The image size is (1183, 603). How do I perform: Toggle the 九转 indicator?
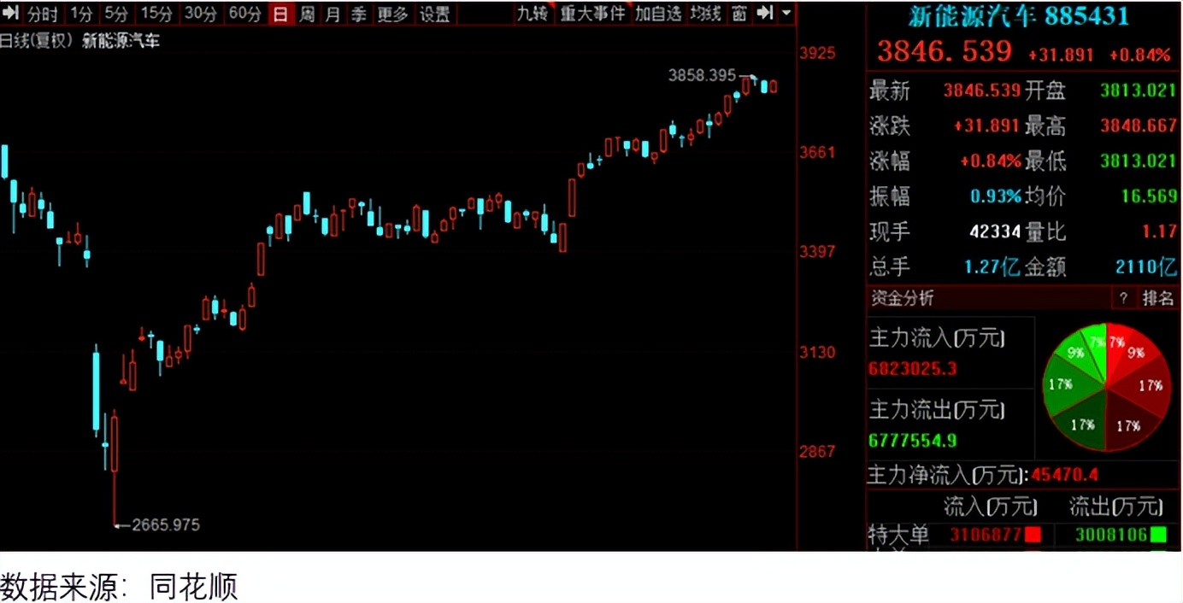[x=532, y=14]
